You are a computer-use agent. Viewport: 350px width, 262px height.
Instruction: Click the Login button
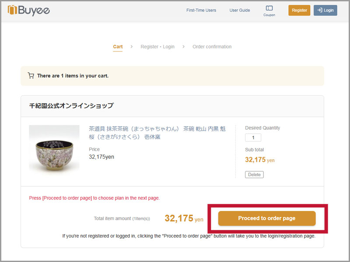[325, 10]
